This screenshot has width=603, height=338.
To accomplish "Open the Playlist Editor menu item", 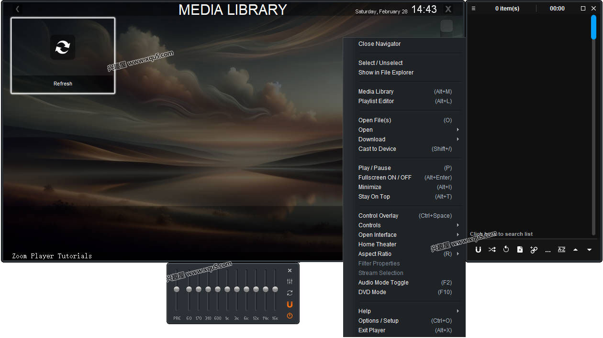I will click(x=376, y=101).
